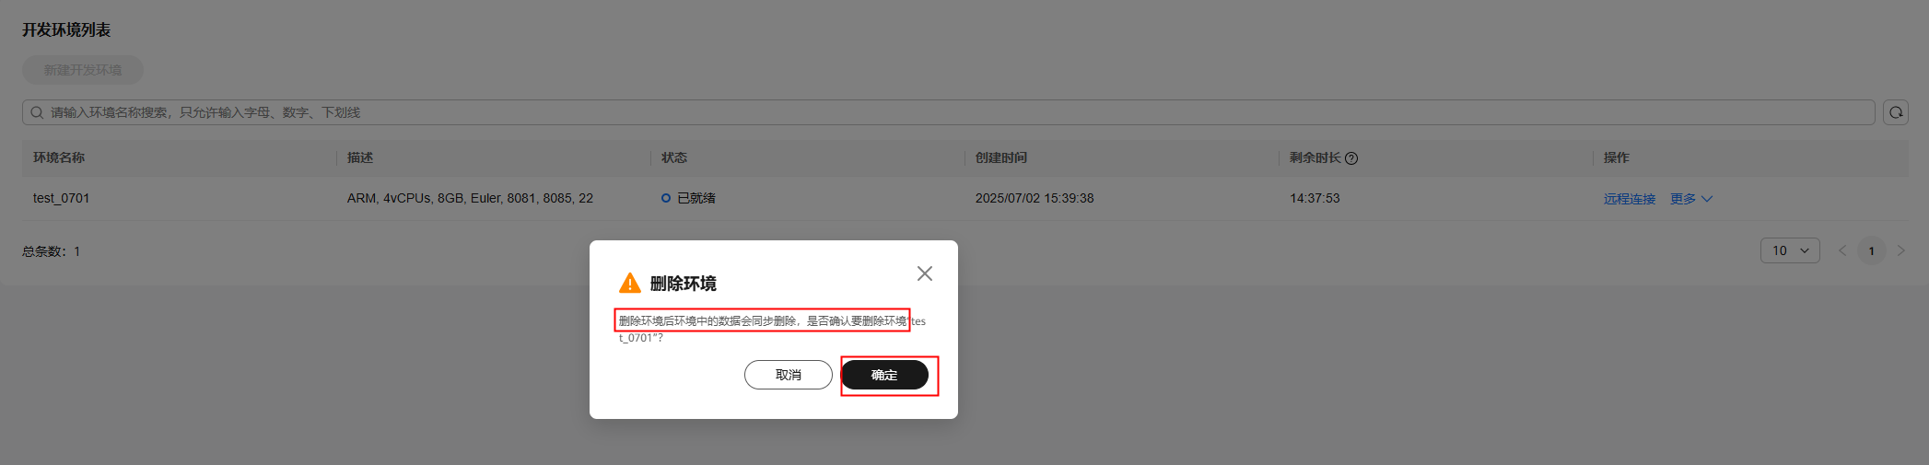The image size is (1929, 465).
Task: Close the 删除环境 dialog with X
Action: (x=925, y=273)
